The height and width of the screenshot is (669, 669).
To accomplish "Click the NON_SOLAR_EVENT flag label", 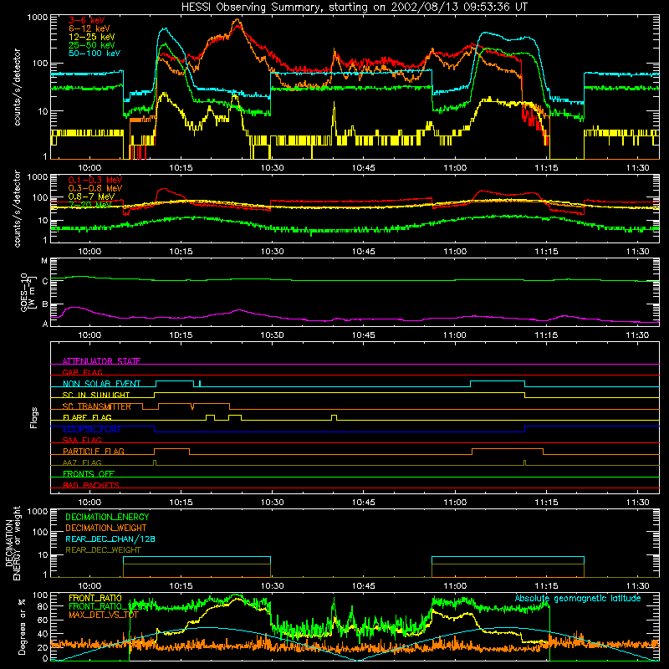I will (101, 384).
